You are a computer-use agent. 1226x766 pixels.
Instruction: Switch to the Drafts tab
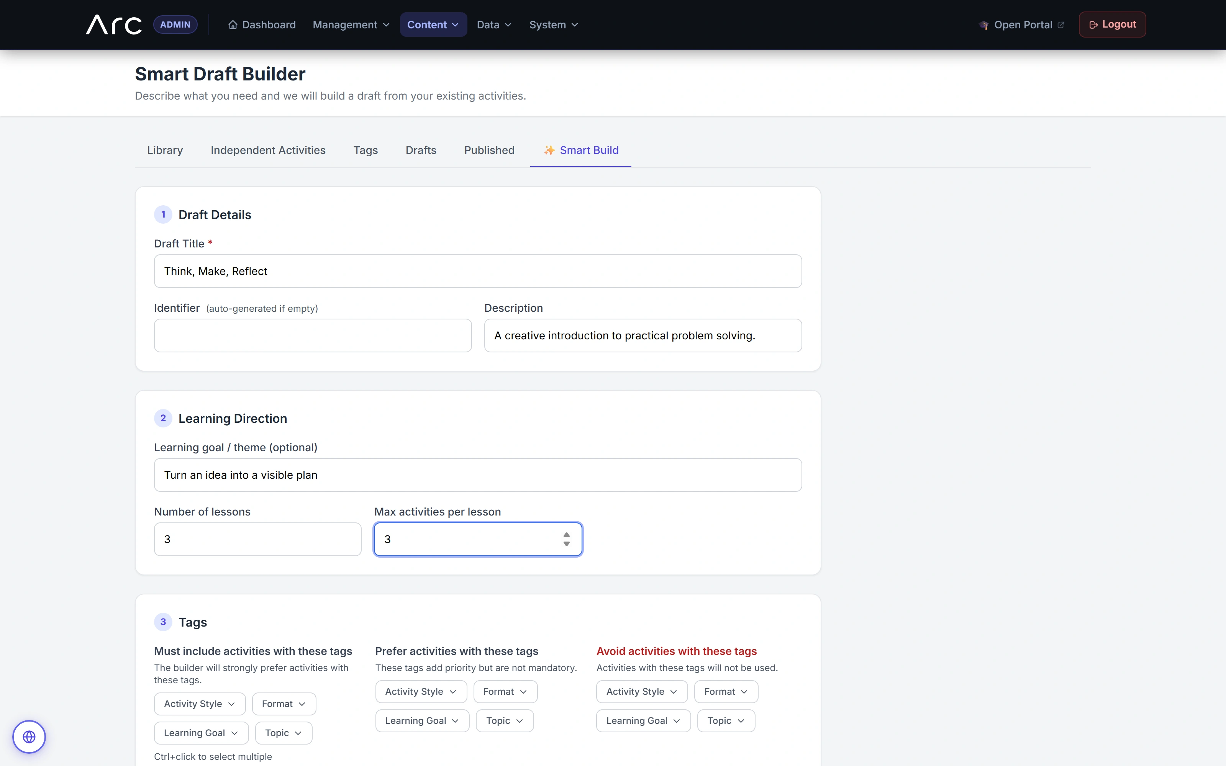coord(421,151)
